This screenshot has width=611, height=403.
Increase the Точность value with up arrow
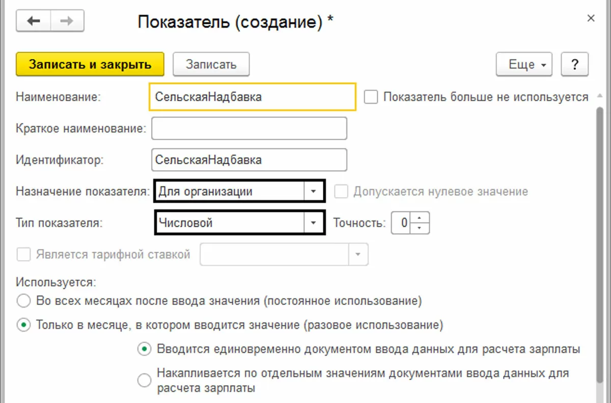[x=420, y=218]
